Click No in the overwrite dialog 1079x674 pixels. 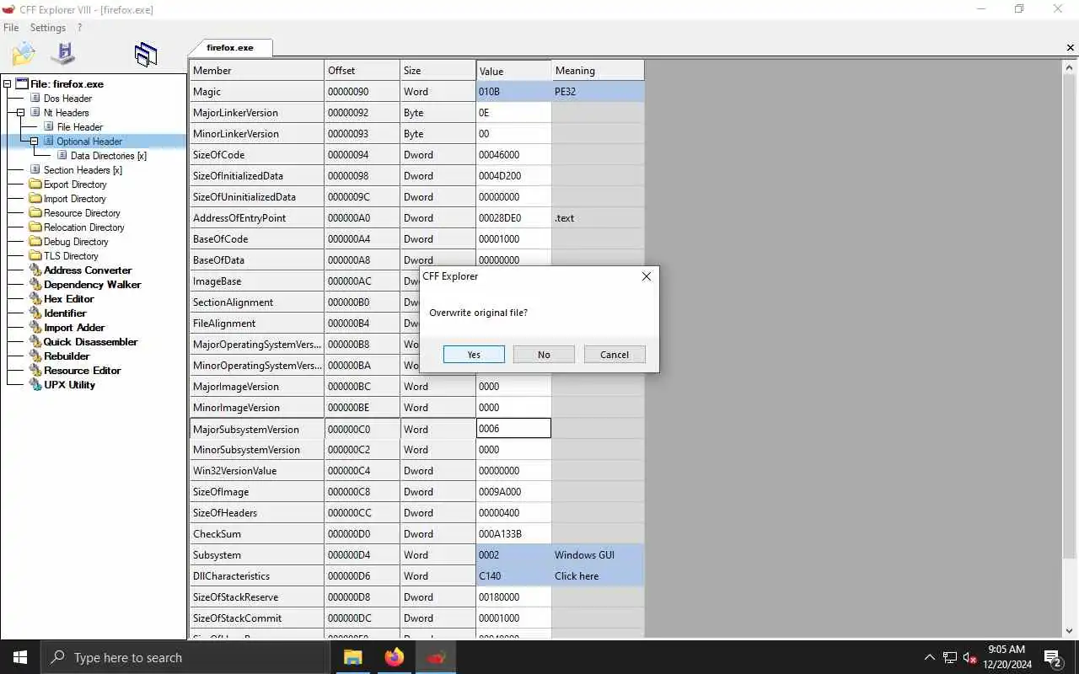tap(544, 355)
